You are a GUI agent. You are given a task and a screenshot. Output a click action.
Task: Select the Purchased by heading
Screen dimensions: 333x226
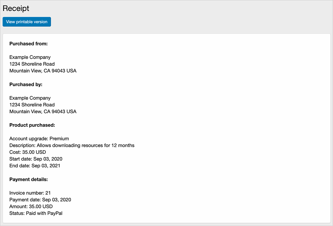pyautogui.click(x=26, y=84)
